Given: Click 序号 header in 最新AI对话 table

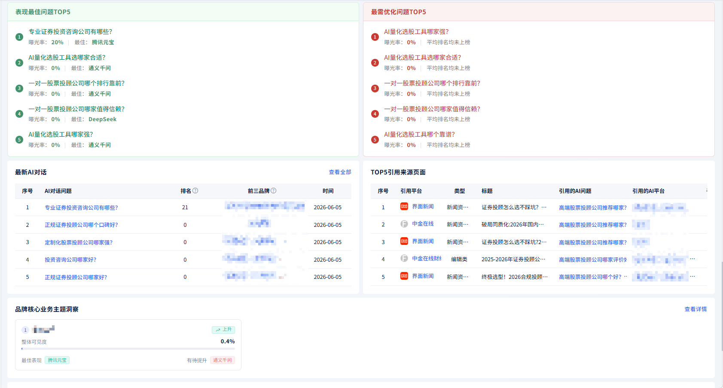Looking at the screenshot, I should 27,191.
